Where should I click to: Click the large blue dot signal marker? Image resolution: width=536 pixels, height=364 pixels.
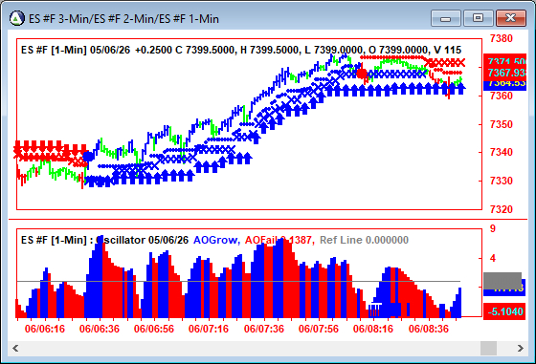pos(88,157)
